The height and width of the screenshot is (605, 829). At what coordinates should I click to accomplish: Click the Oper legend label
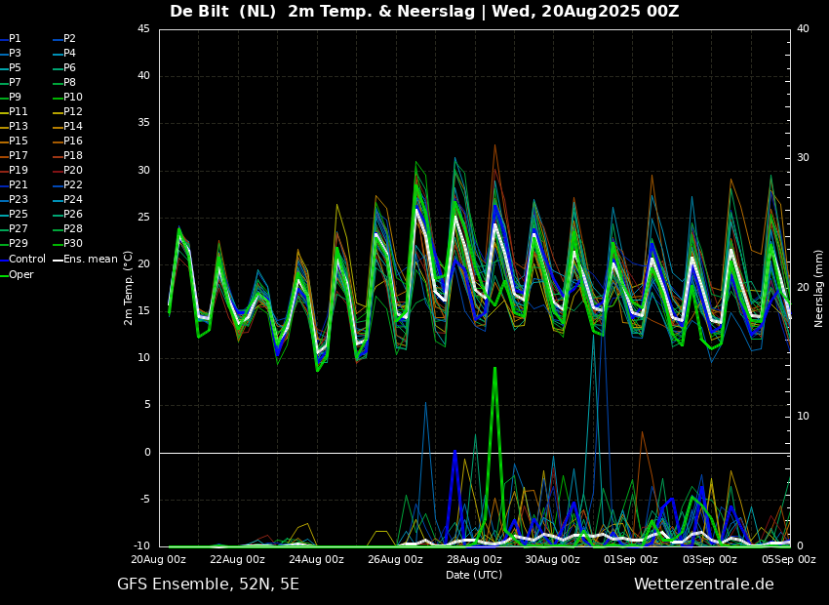coord(20,274)
